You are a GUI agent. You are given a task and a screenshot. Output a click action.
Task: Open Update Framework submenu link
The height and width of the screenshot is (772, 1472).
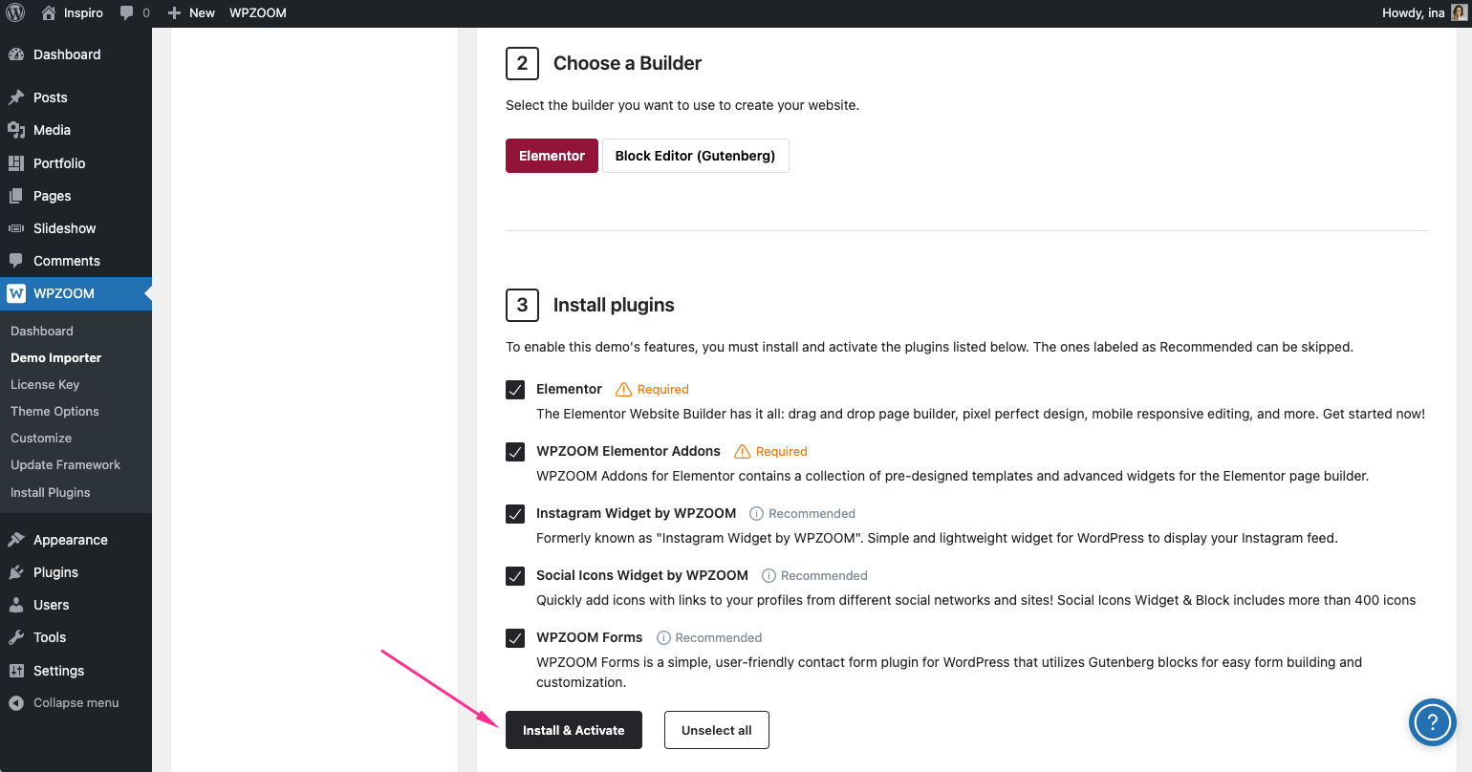[66, 464]
